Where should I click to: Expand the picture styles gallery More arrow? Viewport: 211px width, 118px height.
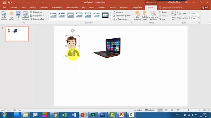111,19
